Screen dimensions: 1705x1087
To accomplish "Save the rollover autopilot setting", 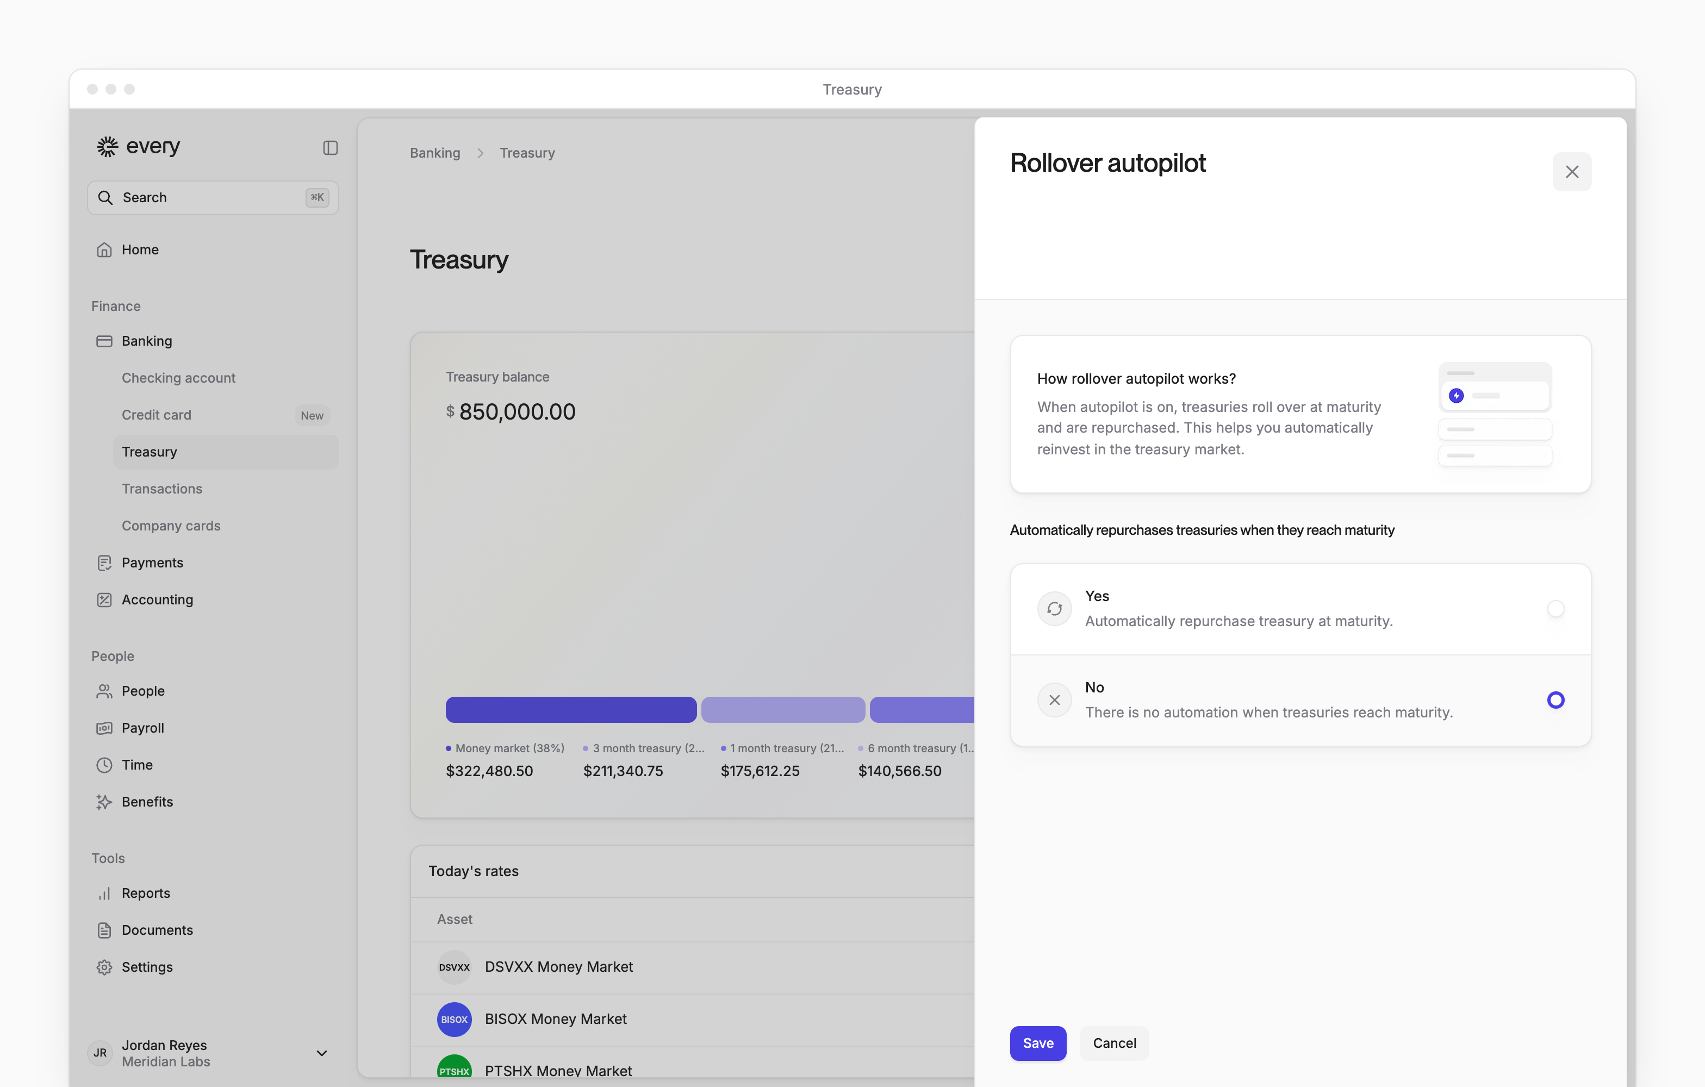I will [1038, 1043].
